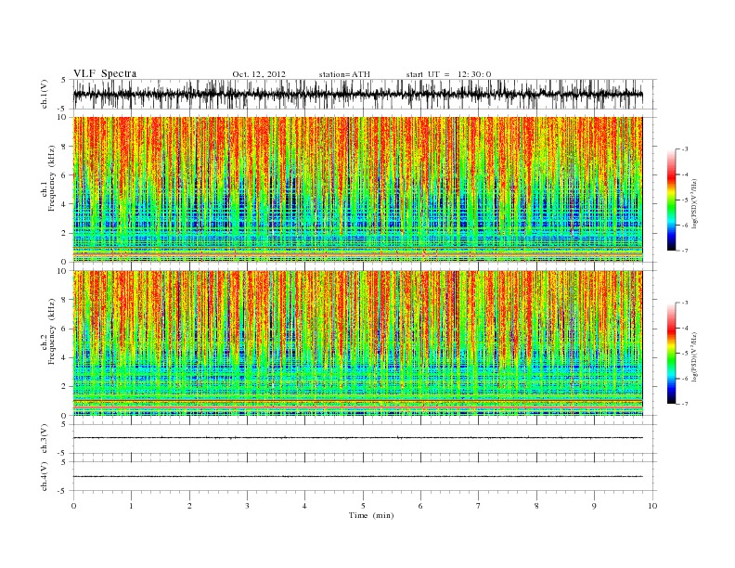Click inside the ch.2 spectrogram panel
This screenshot has height=568, width=735.
point(357,343)
